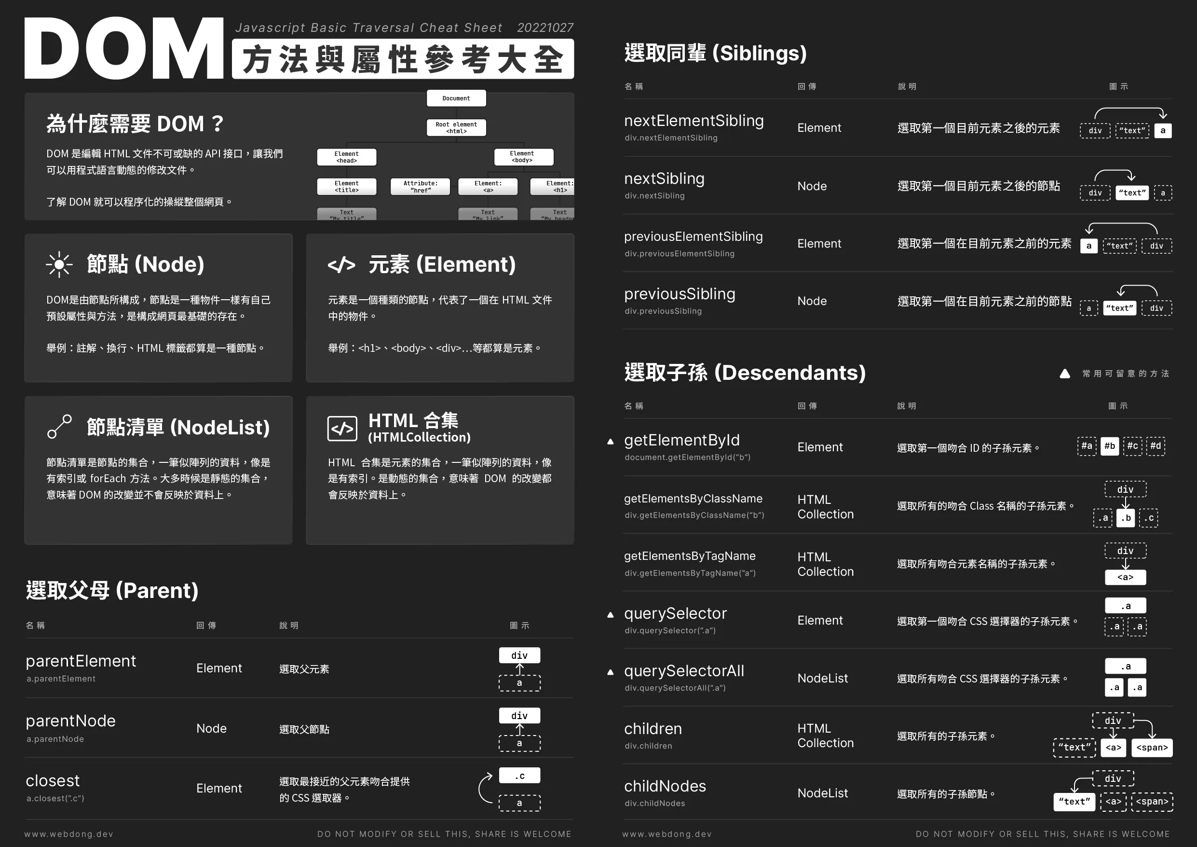Click the code bracket Element icon

click(341, 265)
